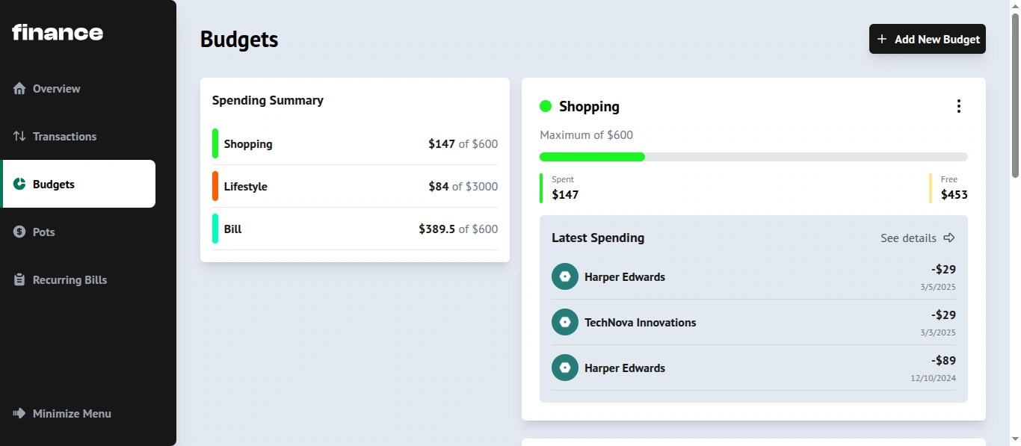Click the teal Bill color bar
The height and width of the screenshot is (446, 1021).
(x=215, y=229)
